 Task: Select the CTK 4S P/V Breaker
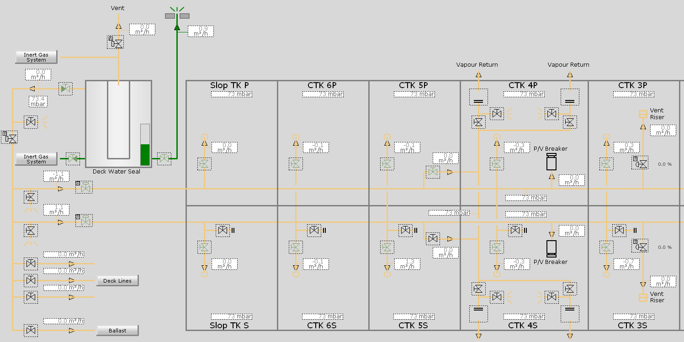point(551,248)
